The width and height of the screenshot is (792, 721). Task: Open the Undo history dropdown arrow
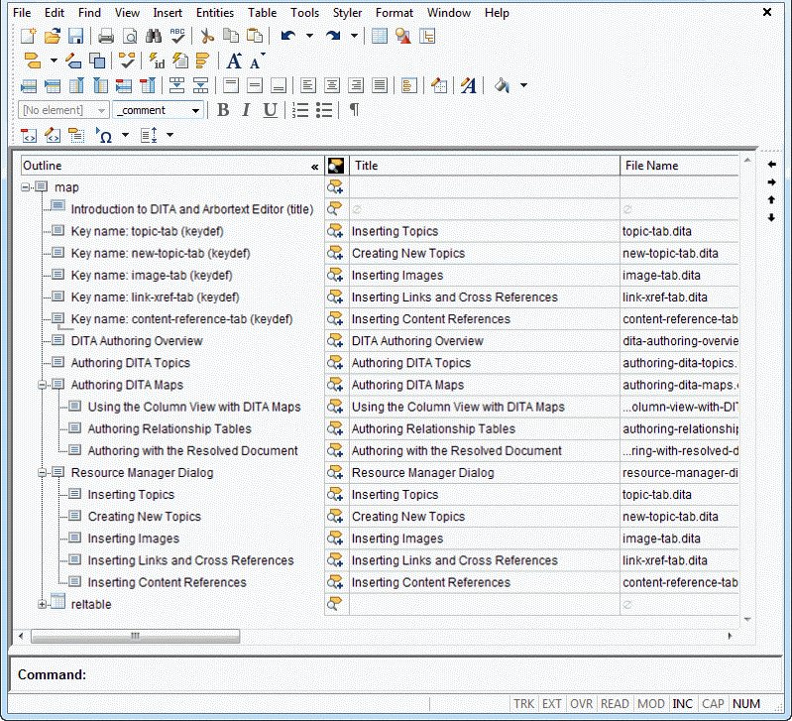309,36
